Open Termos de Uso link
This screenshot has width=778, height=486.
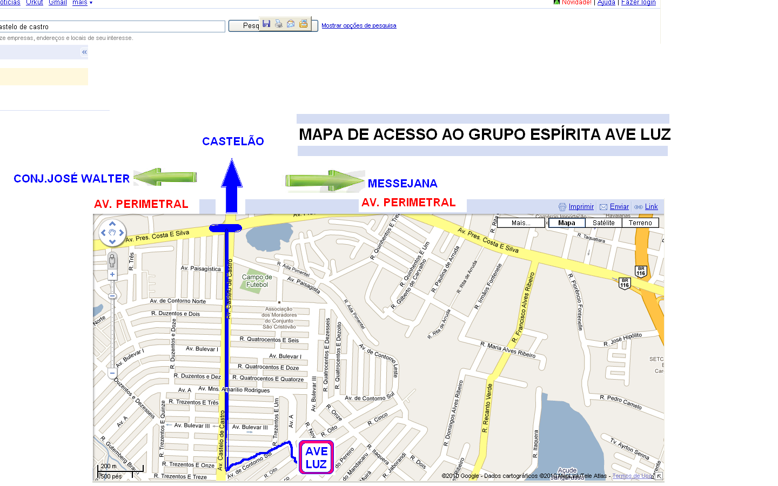[633, 476]
